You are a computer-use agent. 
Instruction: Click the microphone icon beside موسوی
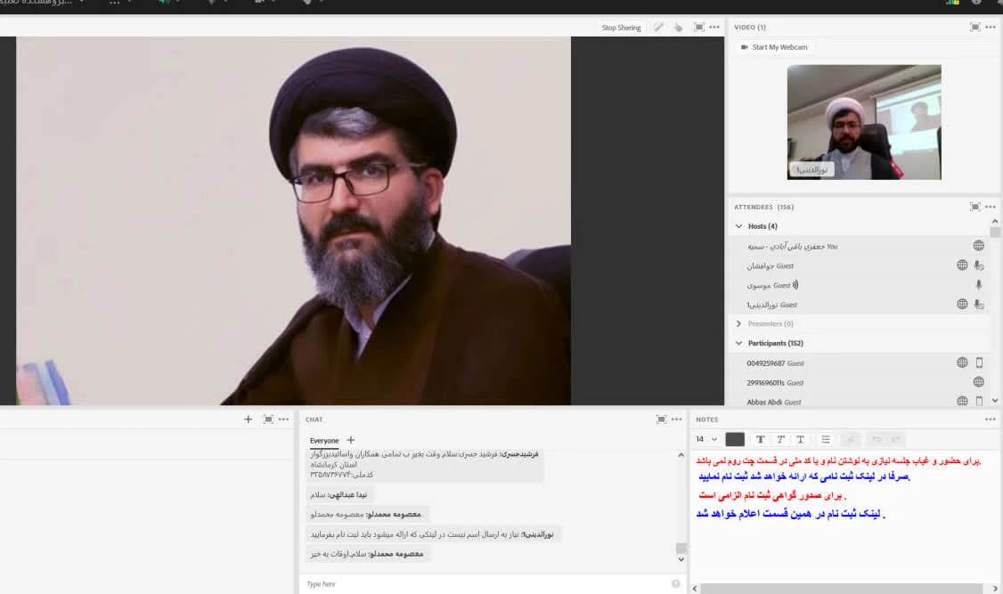[979, 285]
